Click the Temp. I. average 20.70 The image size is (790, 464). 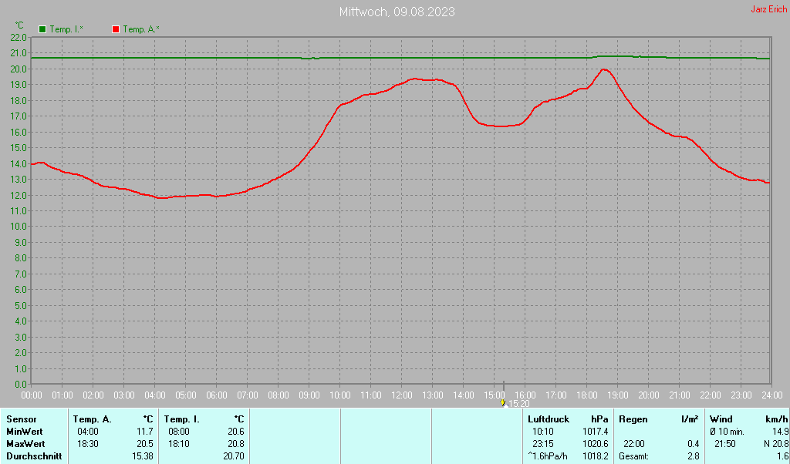click(x=234, y=456)
